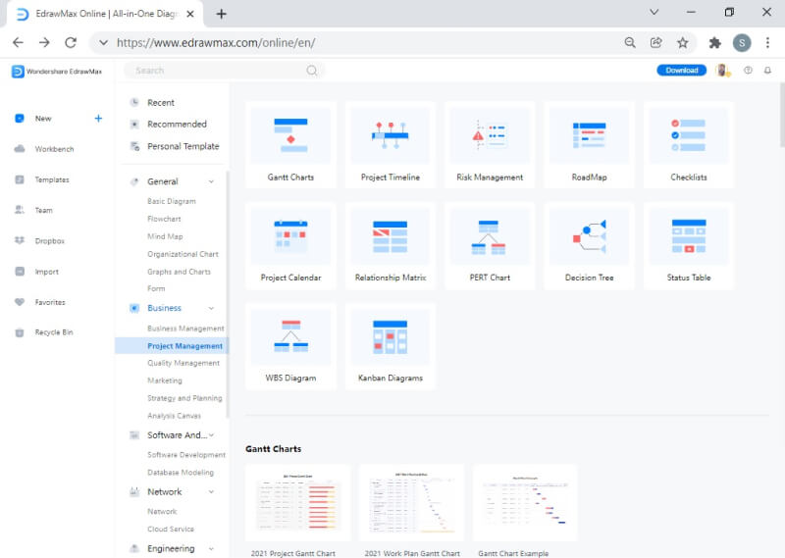Select Quality Management subcategory
The width and height of the screenshot is (785, 558).
click(x=183, y=363)
